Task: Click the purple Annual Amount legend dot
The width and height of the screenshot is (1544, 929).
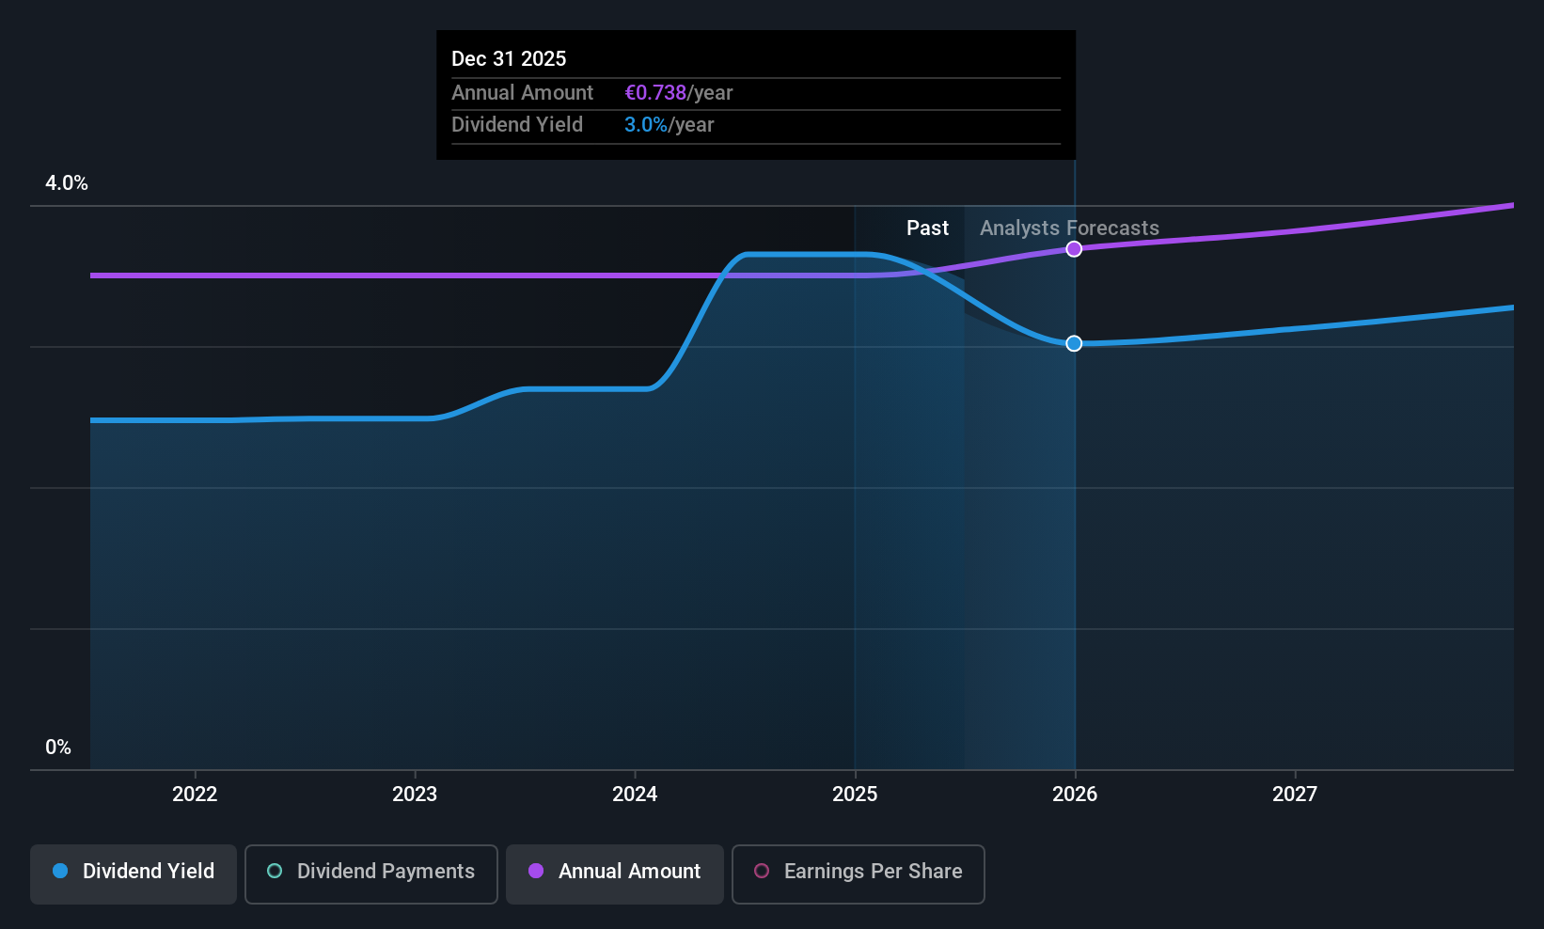Action: pyautogui.click(x=536, y=871)
